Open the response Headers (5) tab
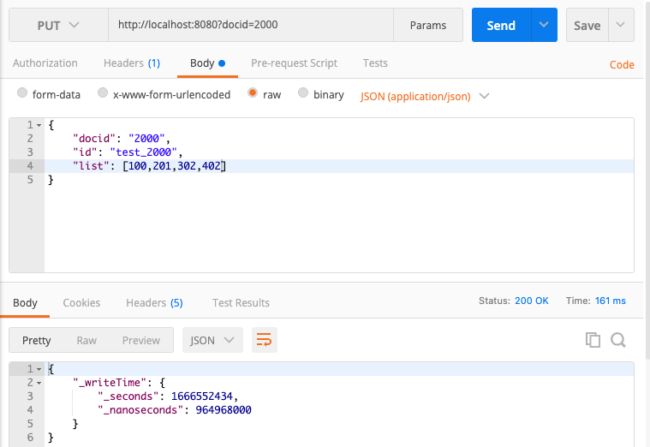The height and width of the screenshot is (447, 650). (x=154, y=302)
